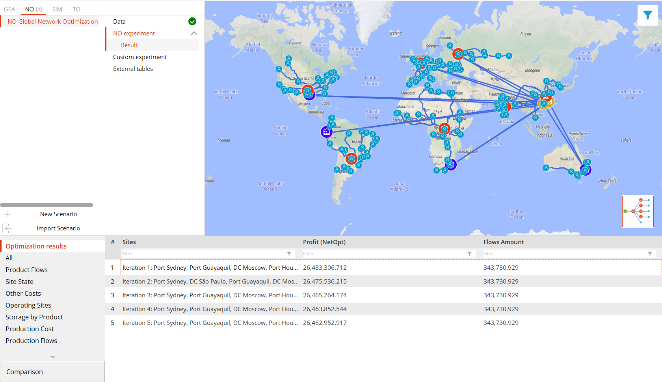The image size is (662, 382).
Task: Collapse the NO experiment section
Action: point(194,33)
